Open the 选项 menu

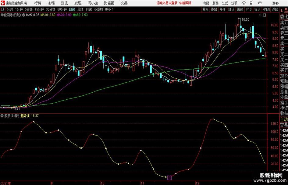(x=234, y=3)
